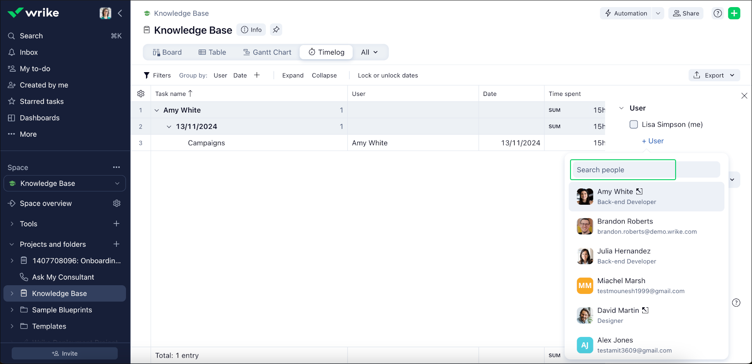Open the Knowledge Base space selector

(x=65, y=183)
